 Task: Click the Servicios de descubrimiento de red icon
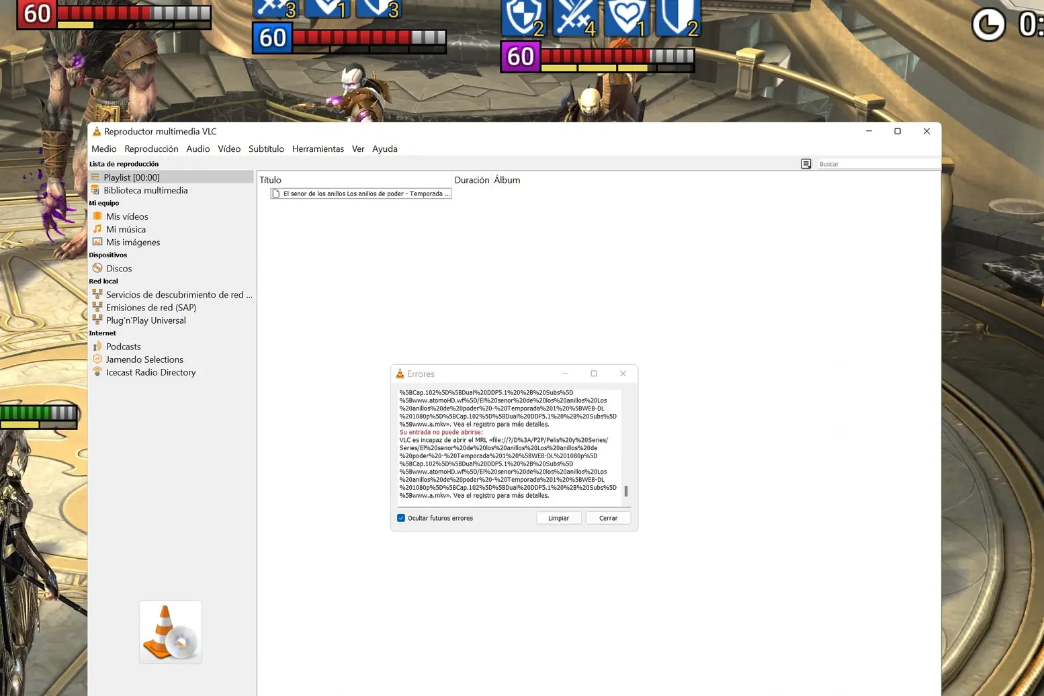97,294
